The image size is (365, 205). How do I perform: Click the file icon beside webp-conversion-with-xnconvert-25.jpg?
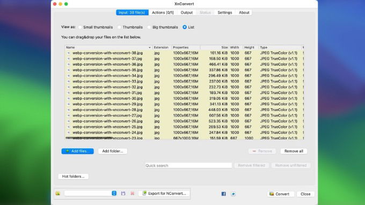pyautogui.click(x=69, y=127)
